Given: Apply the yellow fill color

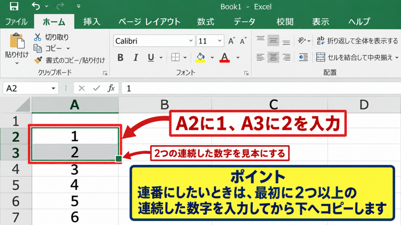Looking at the screenshot, I should tap(200, 57).
